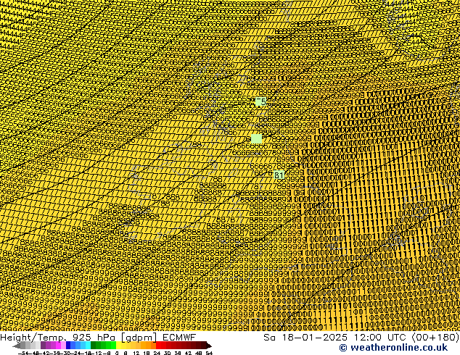Viewport: 460px width, 355px height.
Task: Pick the bright red swatch above the 24 label
Action: coord(158,346)
